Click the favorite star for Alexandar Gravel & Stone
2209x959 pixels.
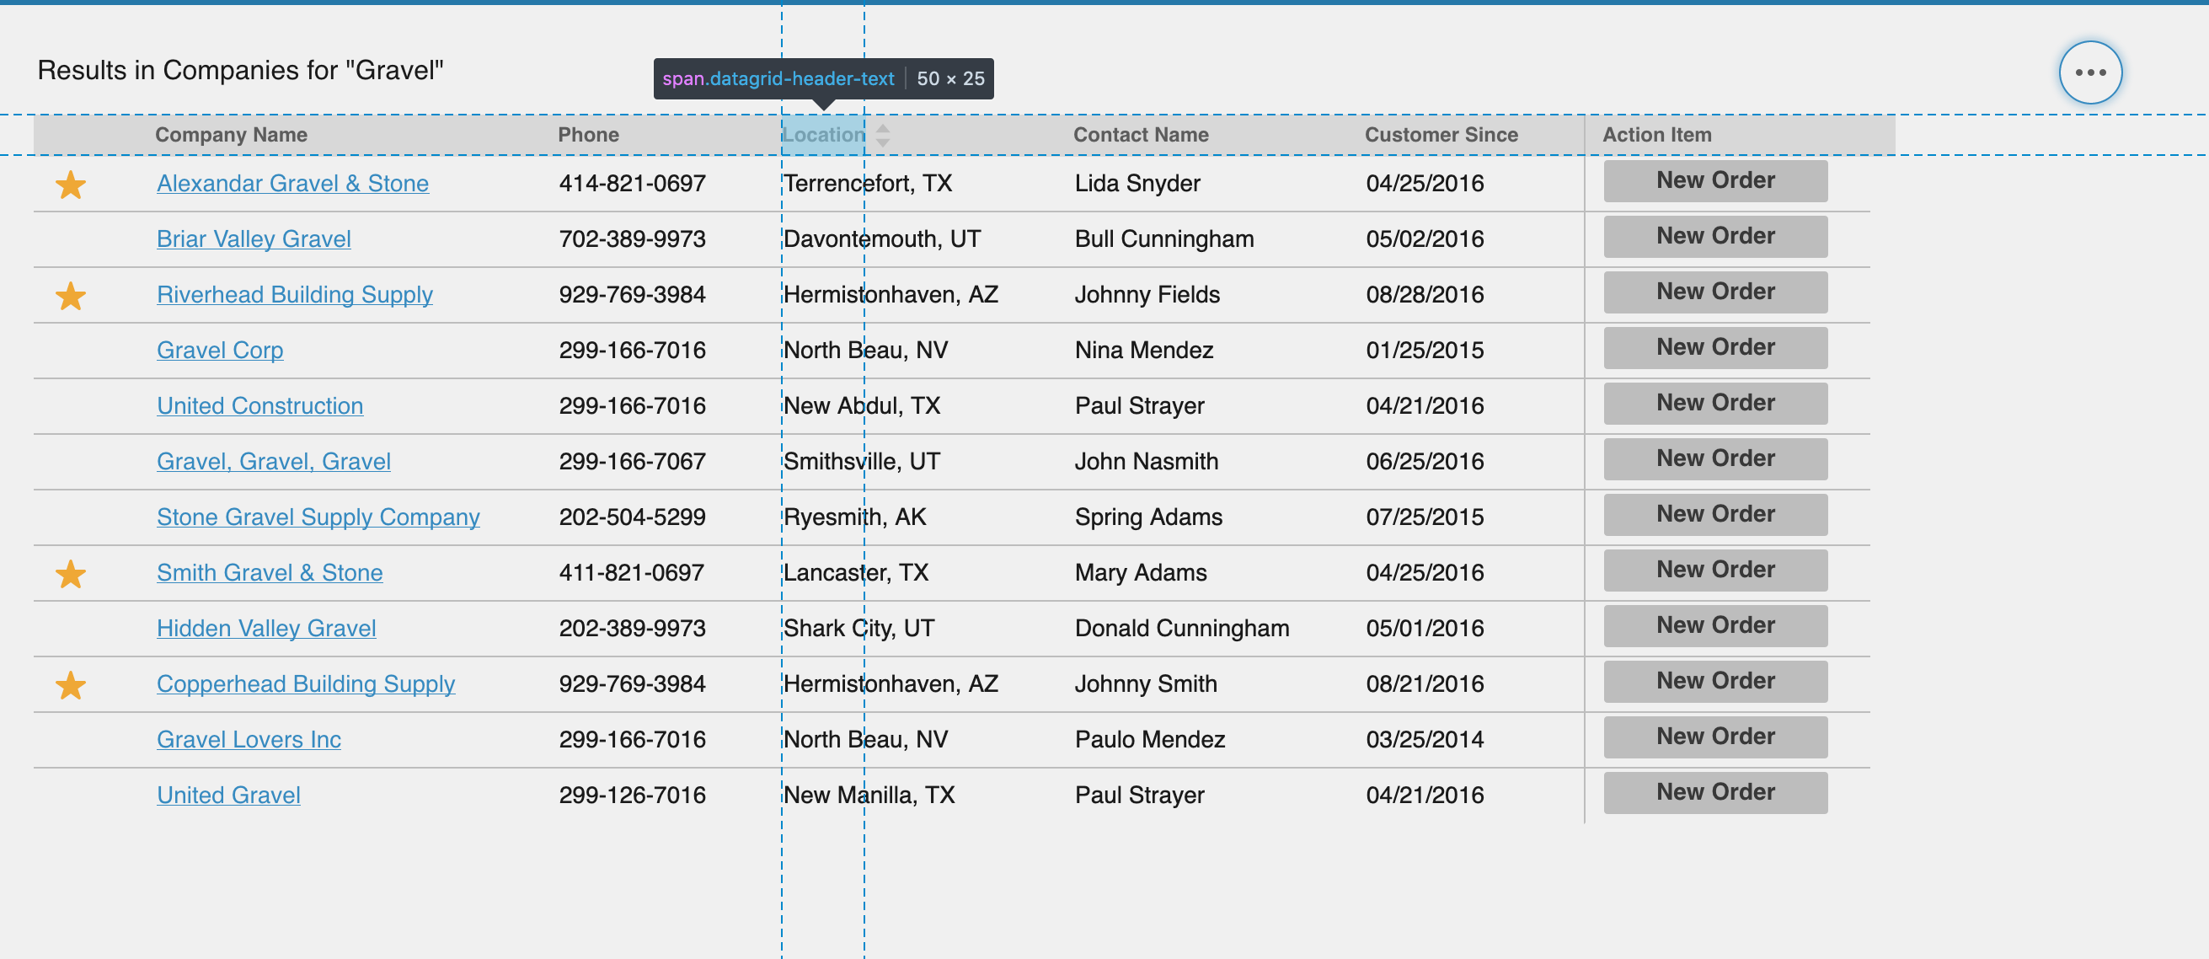[x=70, y=185]
